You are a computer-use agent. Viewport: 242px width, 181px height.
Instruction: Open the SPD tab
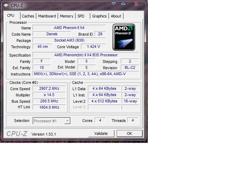click(83, 16)
